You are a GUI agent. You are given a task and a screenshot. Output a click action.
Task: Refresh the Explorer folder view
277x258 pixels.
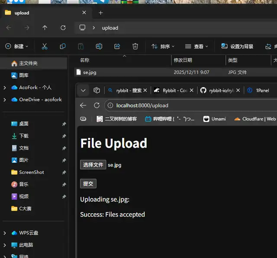(x=63, y=28)
